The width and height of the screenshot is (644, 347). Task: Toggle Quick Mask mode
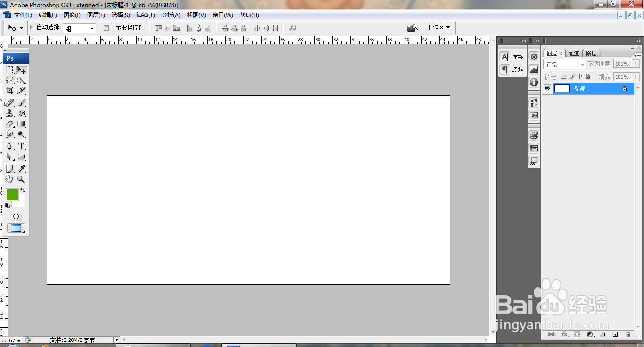(16, 216)
